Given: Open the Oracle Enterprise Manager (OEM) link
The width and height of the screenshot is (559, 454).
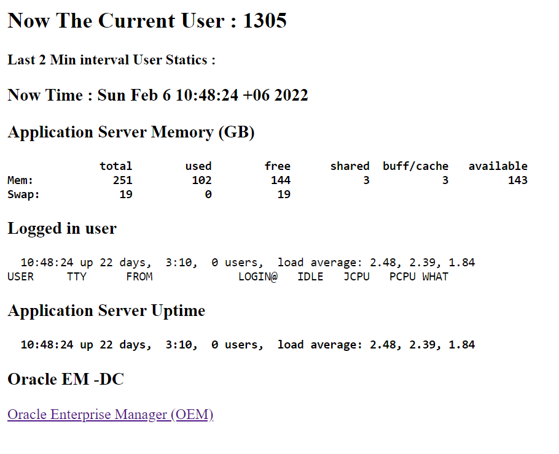Looking at the screenshot, I should point(110,415).
